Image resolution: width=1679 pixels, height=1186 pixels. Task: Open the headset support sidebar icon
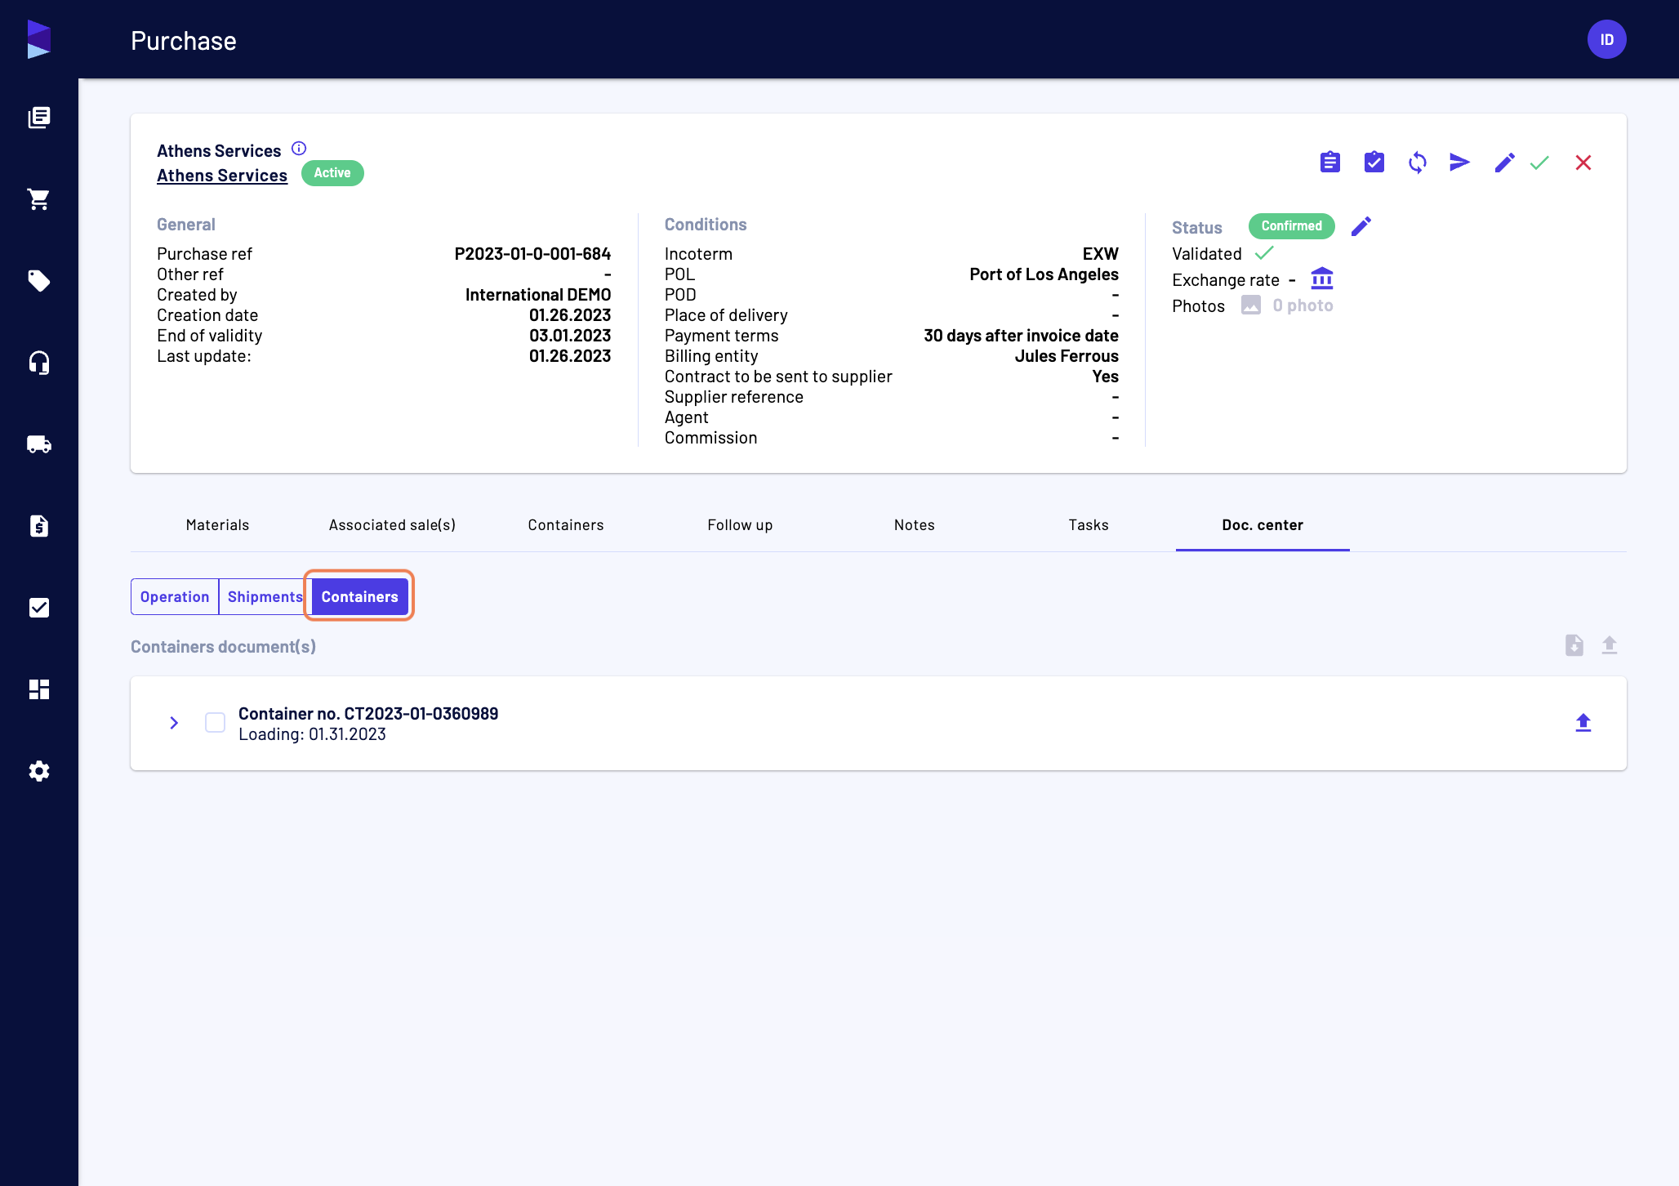[x=39, y=363]
